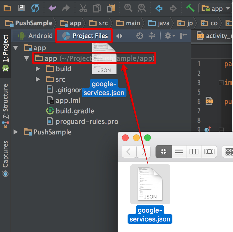
Task: Expand the build folder
Action: click(38, 69)
